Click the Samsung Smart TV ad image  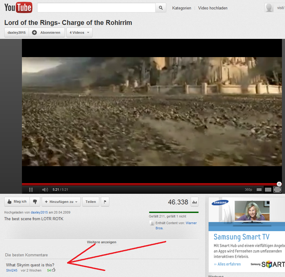click(x=247, y=214)
